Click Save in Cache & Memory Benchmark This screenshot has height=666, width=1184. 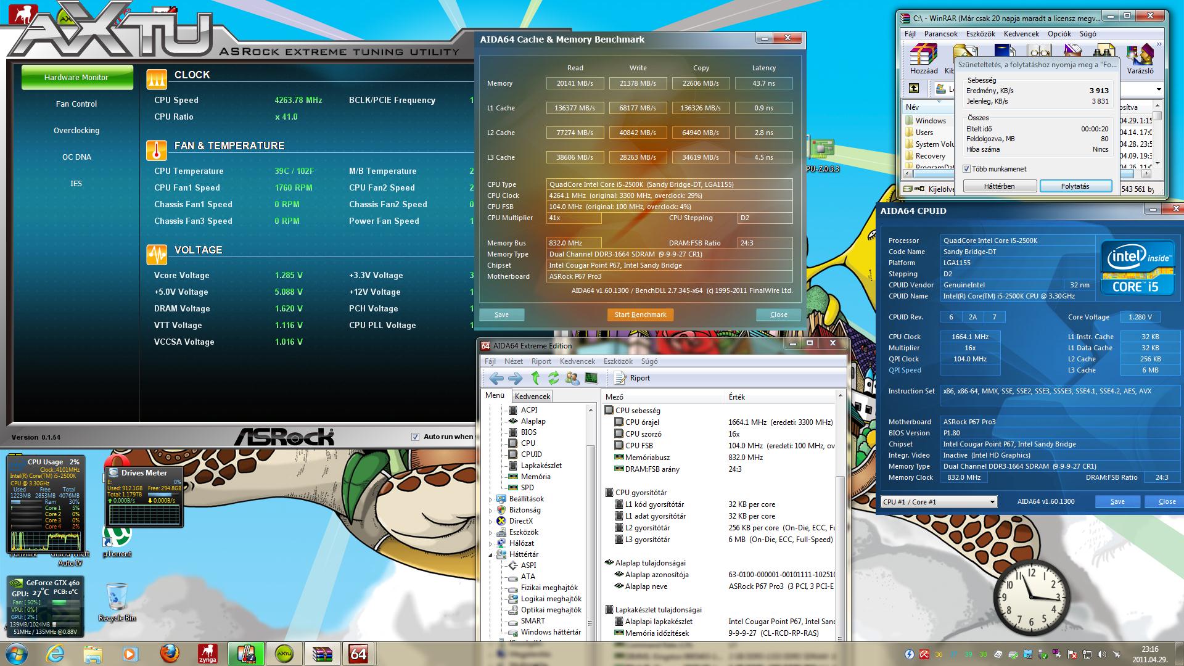click(x=501, y=314)
